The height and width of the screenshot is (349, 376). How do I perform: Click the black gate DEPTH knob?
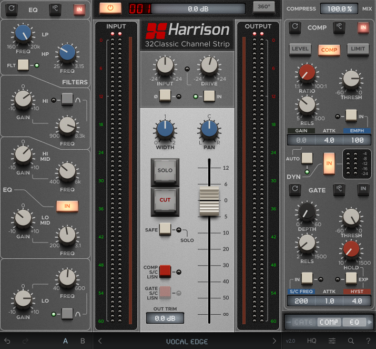coord(307,211)
